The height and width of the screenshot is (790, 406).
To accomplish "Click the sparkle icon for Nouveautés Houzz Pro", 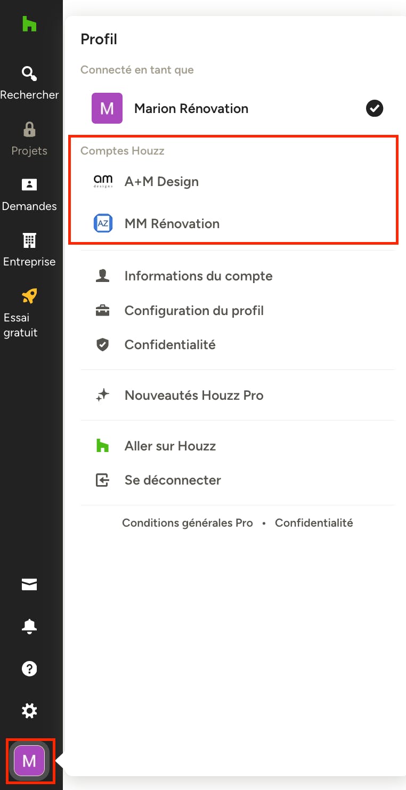I will pos(102,395).
